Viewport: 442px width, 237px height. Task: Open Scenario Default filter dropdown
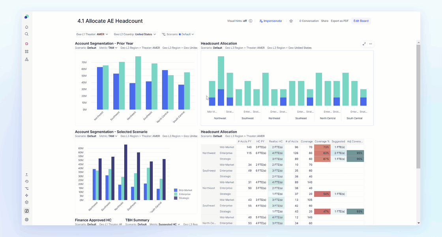pos(178,34)
